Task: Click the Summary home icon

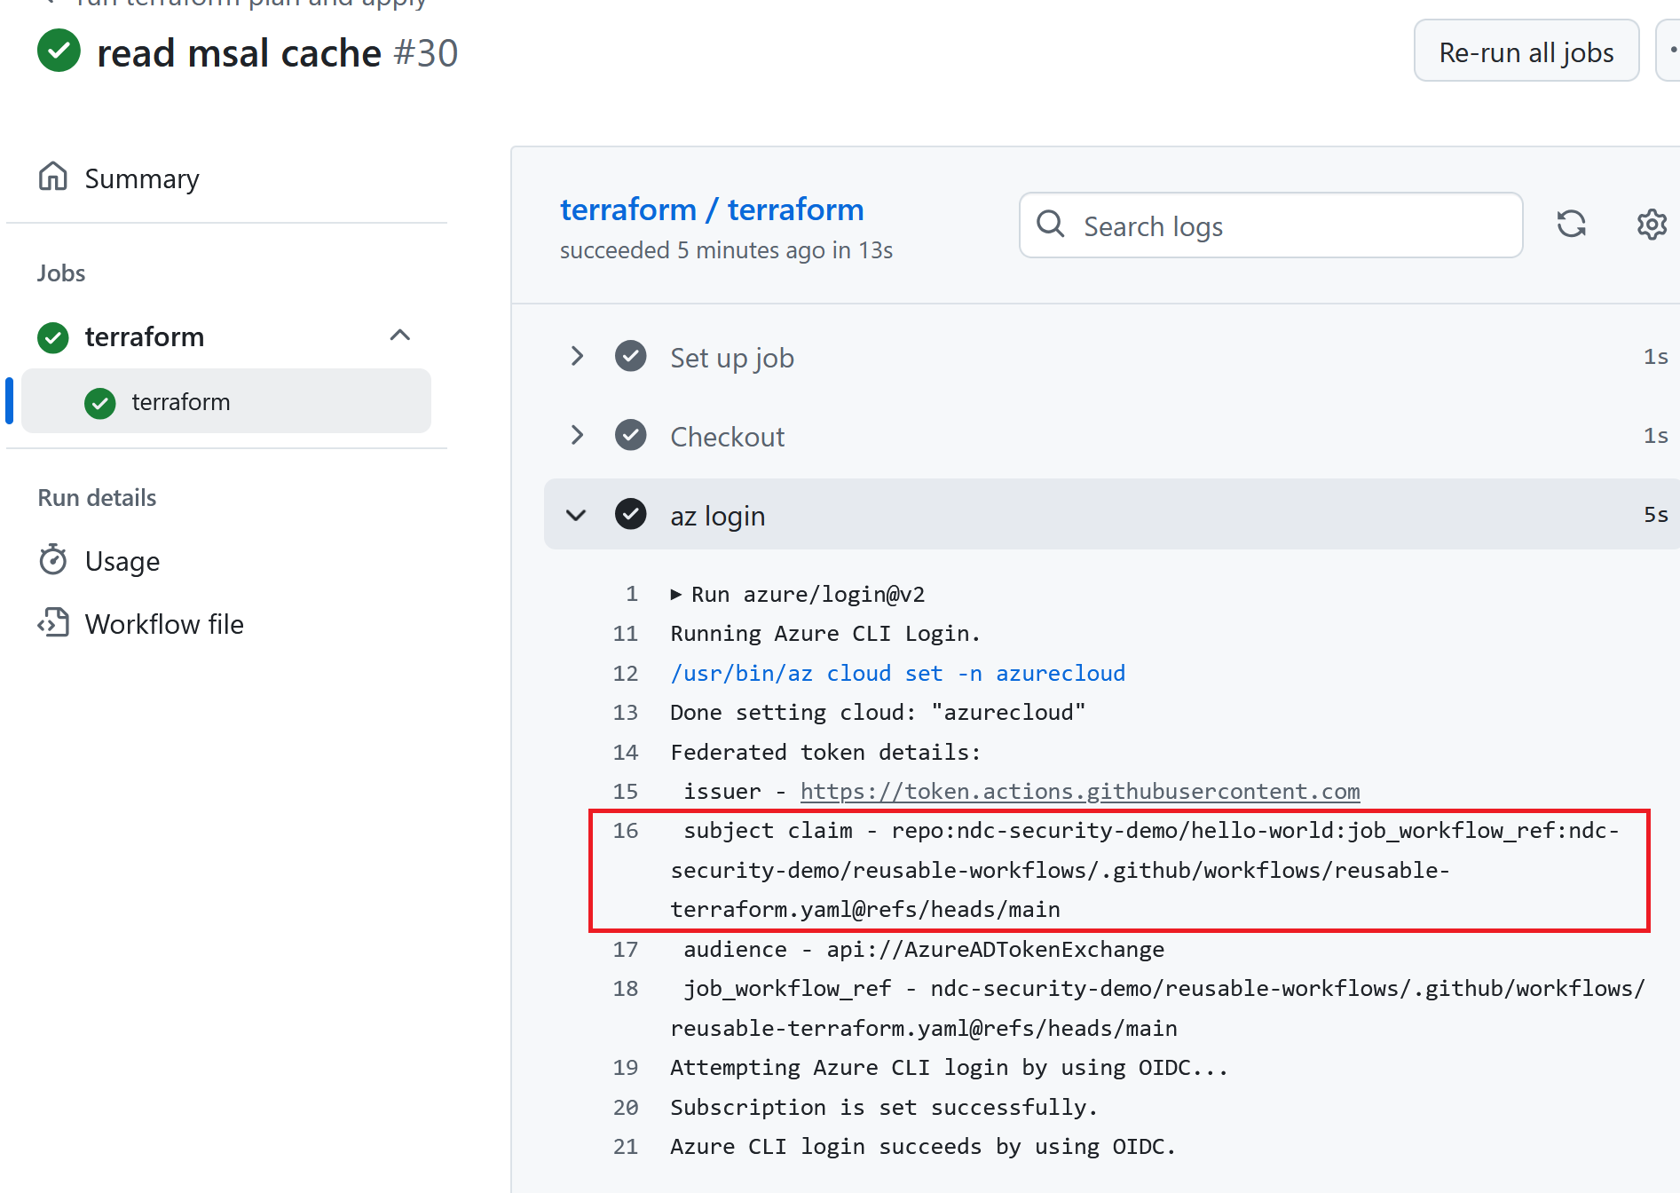Action: 53,176
